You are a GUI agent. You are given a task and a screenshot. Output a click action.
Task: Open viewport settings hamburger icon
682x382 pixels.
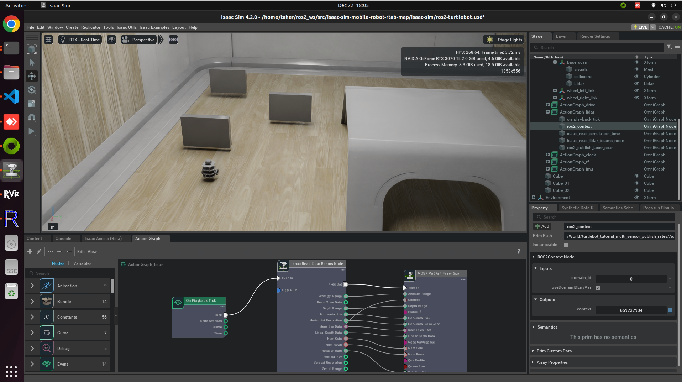(48, 40)
